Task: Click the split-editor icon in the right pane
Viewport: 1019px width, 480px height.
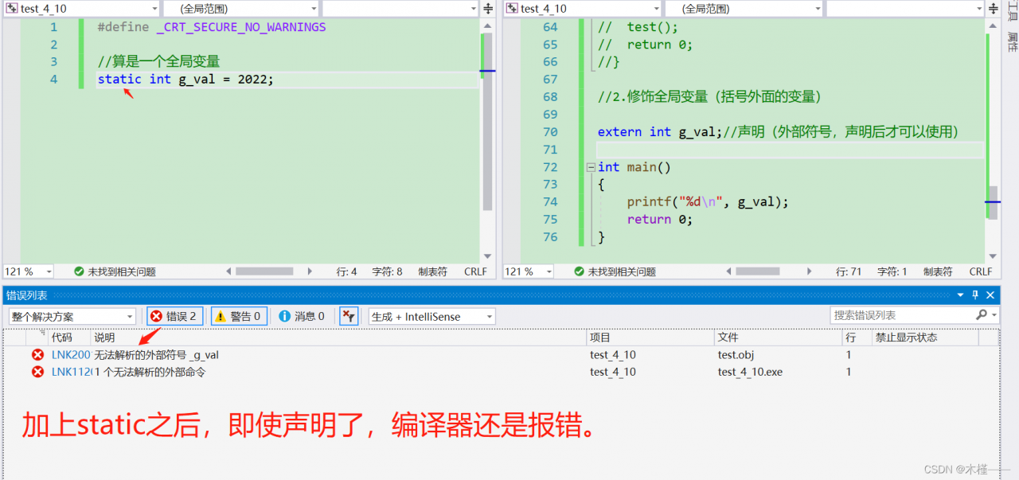Action: [992, 9]
